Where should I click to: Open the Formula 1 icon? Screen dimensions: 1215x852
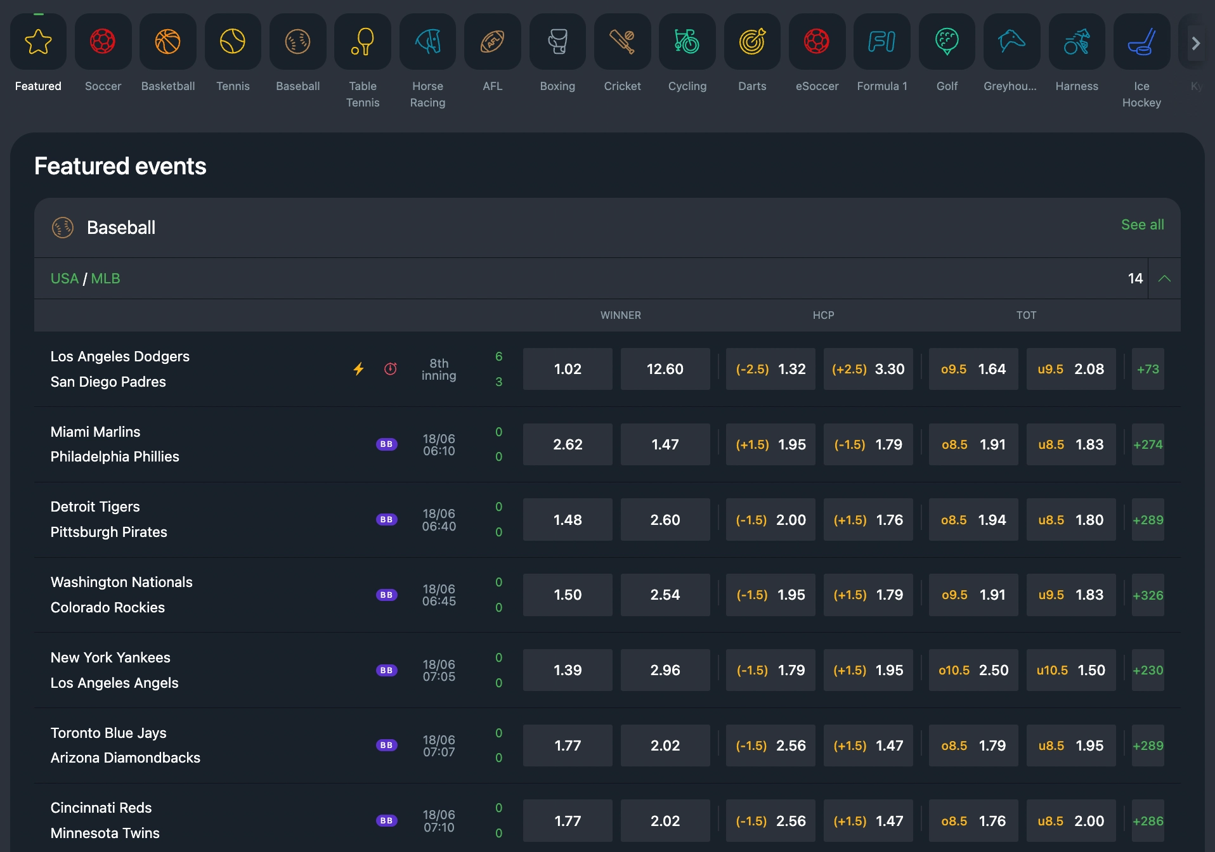pyautogui.click(x=882, y=42)
